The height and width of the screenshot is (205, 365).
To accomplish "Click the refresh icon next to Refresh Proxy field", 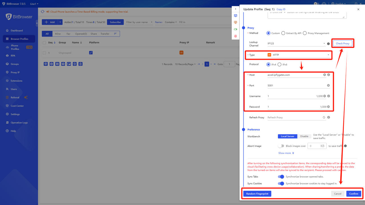I will [324, 117].
